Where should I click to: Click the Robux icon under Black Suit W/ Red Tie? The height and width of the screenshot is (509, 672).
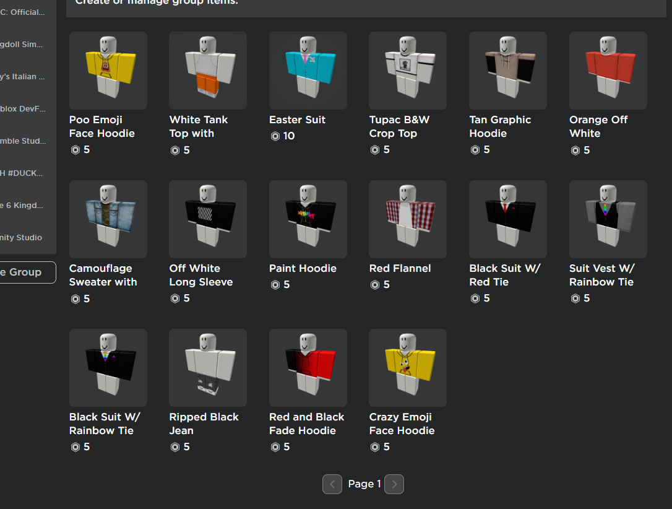[475, 298]
